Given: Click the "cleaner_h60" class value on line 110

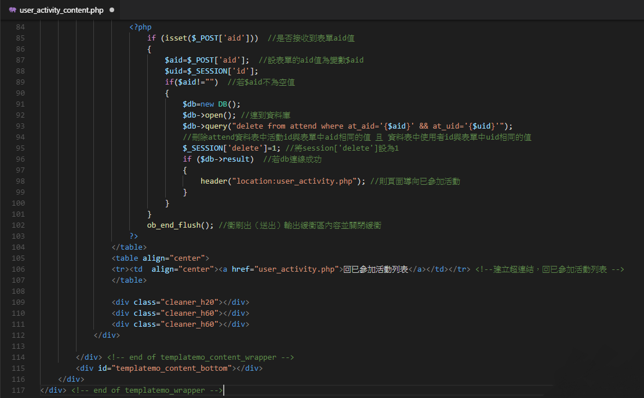Looking at the screenshot, I should coord(190,313).
